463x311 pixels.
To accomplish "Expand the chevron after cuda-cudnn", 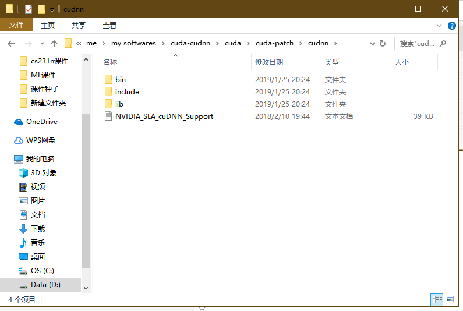I will [x=217, y=44].
